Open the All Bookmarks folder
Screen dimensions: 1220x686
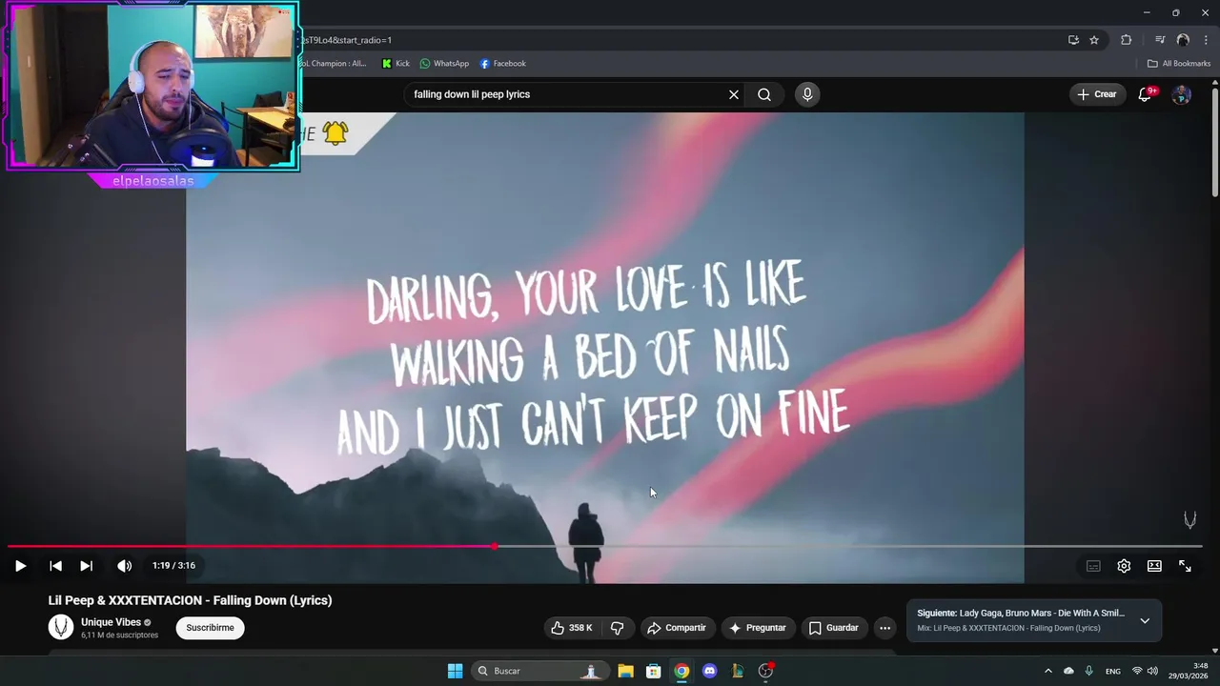coord(1179,64)
